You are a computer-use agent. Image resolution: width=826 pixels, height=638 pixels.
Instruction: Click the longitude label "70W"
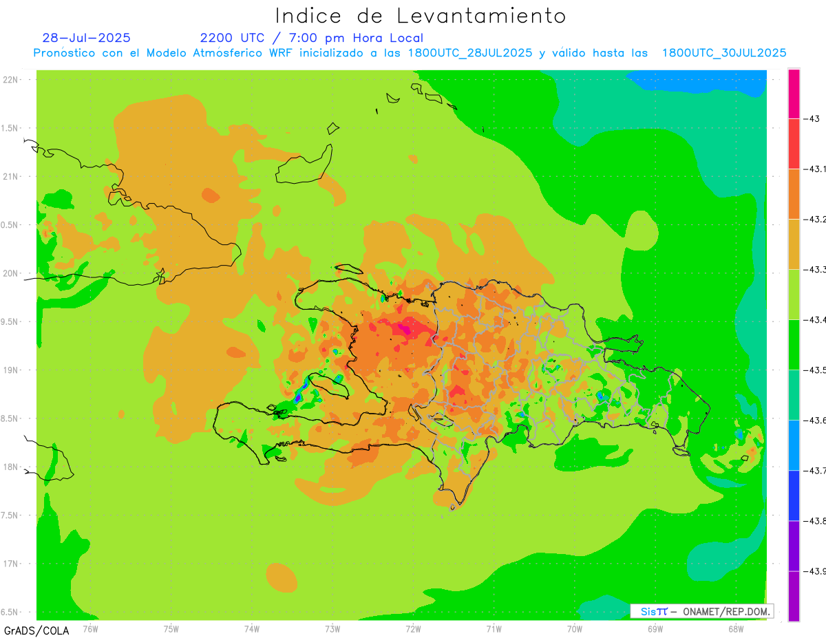[574, 628]
